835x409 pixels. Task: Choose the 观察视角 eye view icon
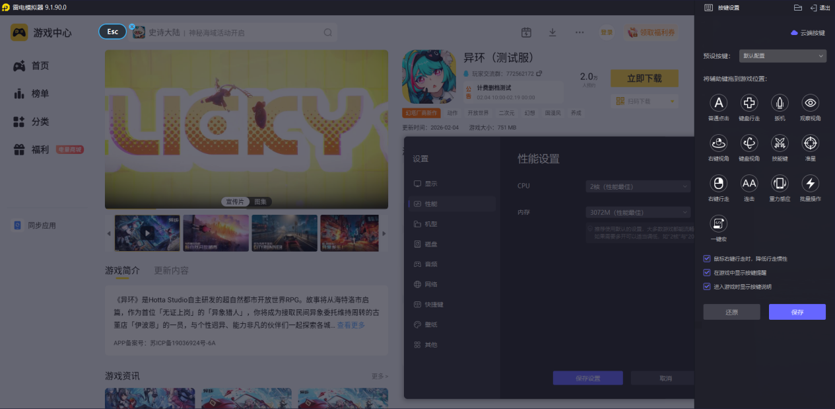point(811,102)
